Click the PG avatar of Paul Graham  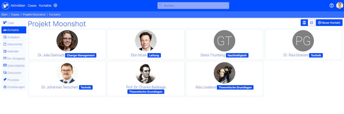point(303,41)
